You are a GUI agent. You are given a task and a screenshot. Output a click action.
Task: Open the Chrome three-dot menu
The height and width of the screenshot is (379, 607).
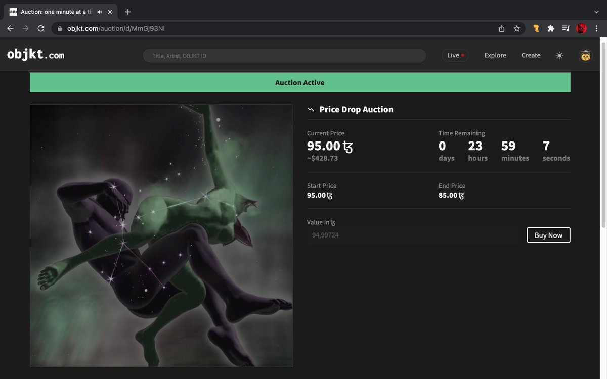click(x=597, y=29)
